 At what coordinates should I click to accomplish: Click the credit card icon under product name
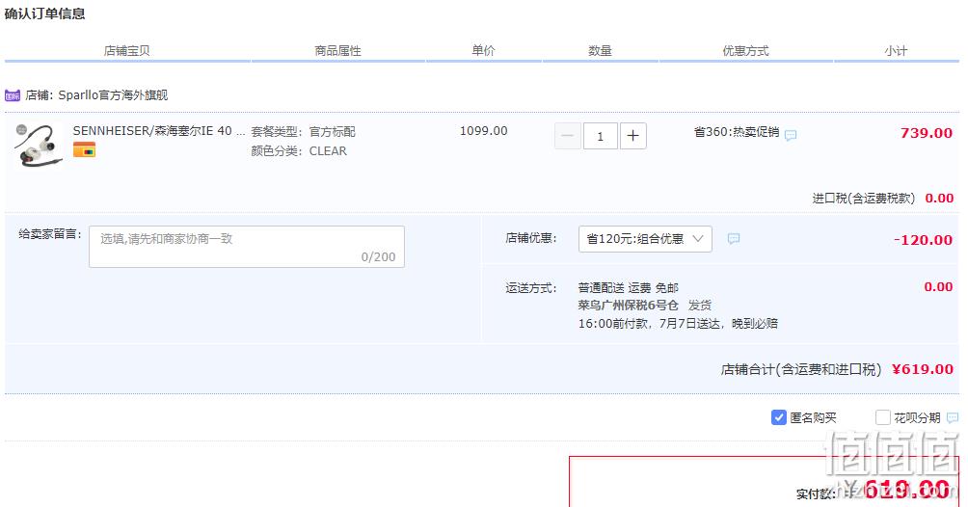click(x=84, y=150)
